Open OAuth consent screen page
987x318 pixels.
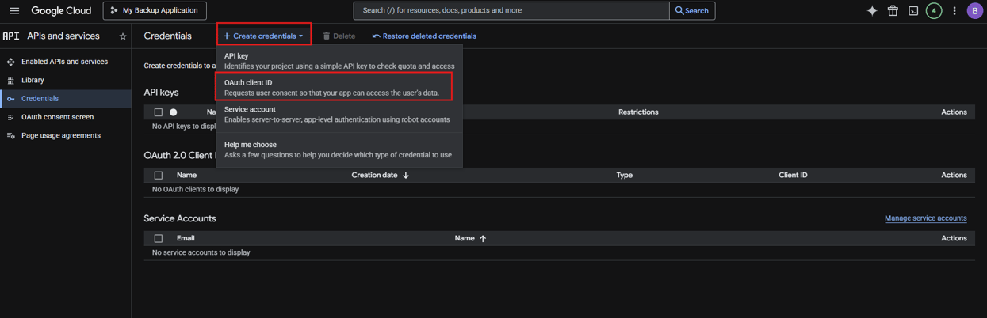[x=57, y=117]
